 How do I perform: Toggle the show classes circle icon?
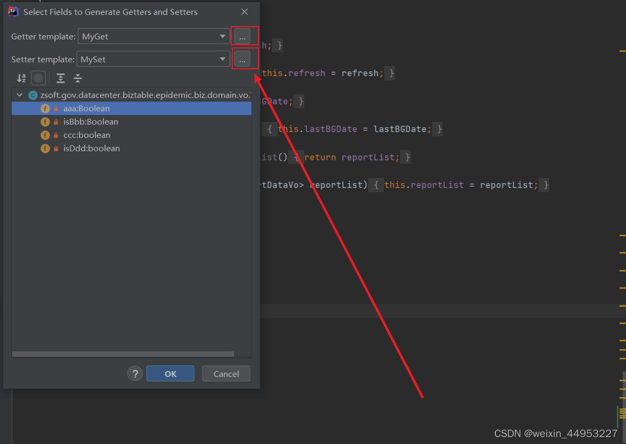click(38, 78)
